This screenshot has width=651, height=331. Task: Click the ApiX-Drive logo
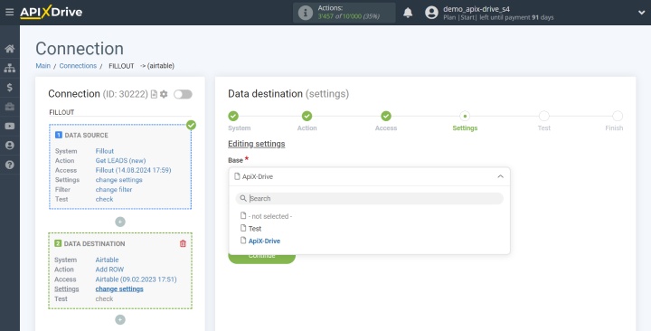tap(51, 12)
